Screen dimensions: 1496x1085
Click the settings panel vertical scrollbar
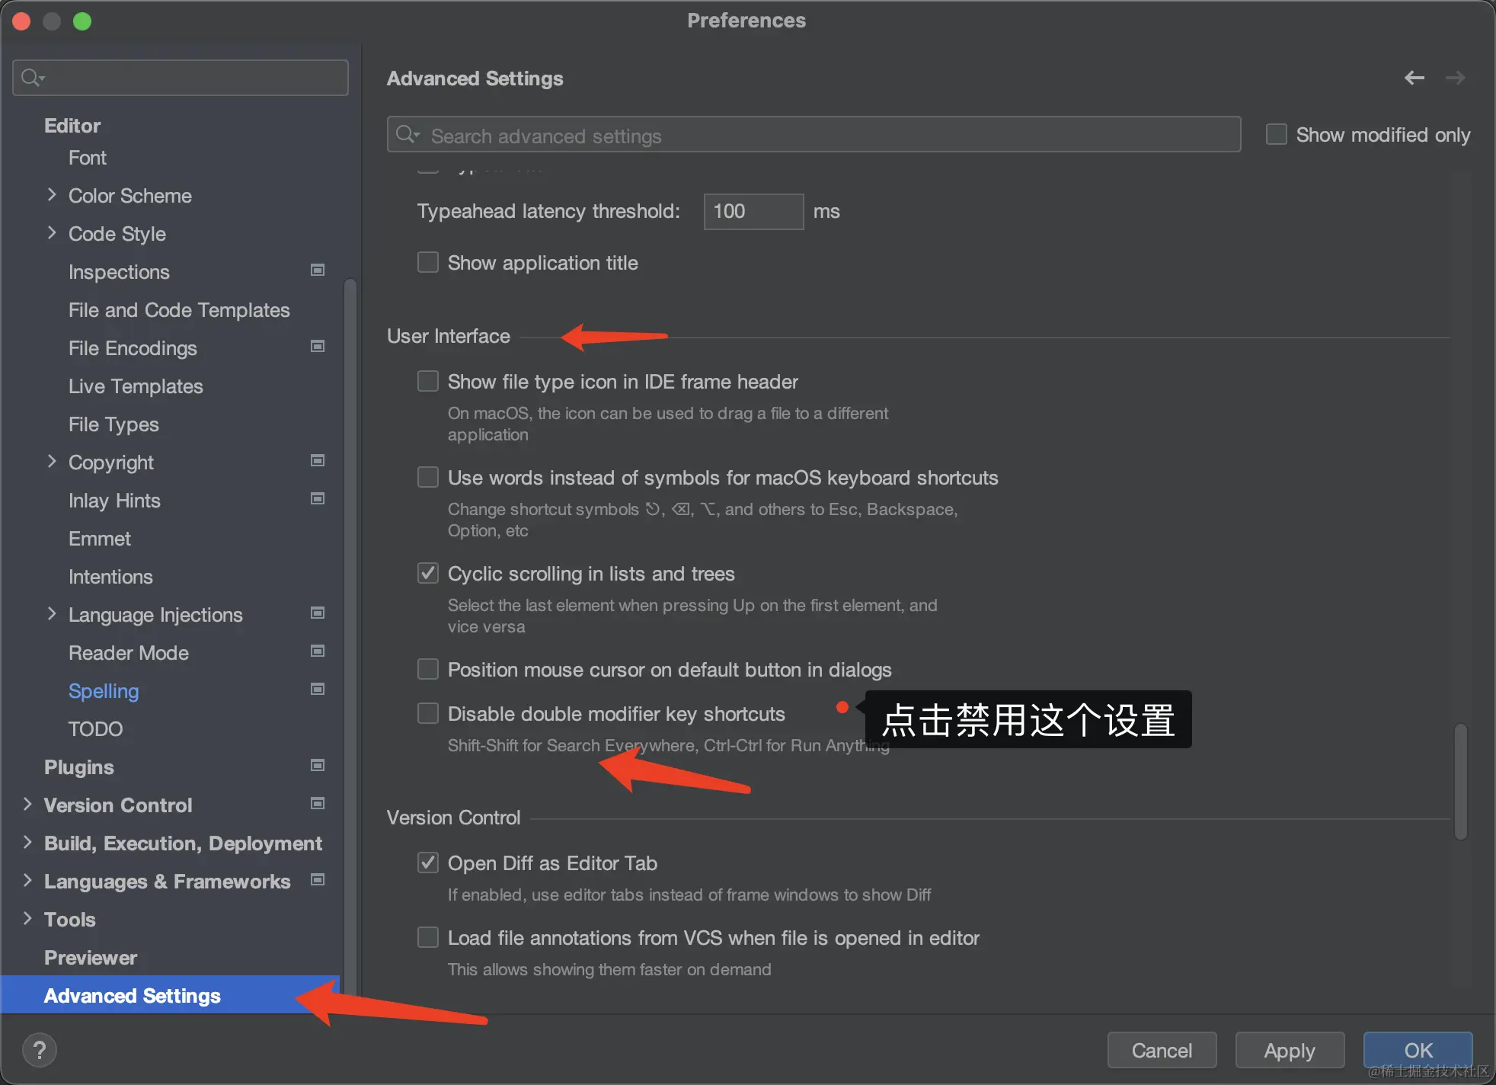1460,781
